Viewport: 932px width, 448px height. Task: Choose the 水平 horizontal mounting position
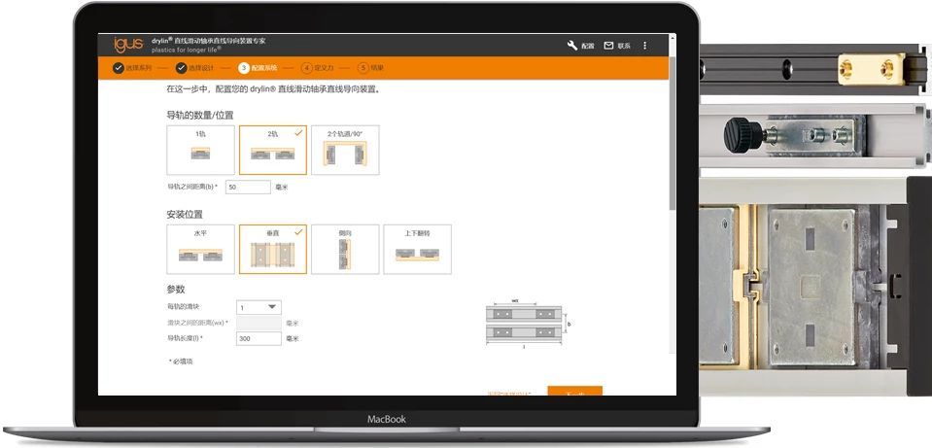(x=200, y=249)
